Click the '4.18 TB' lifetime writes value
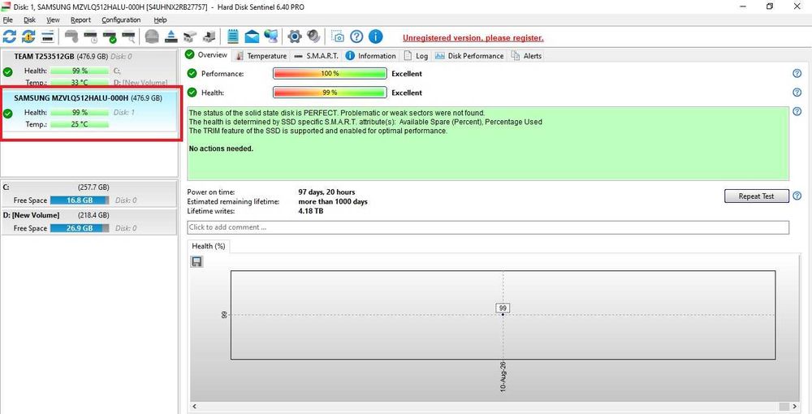This screenshot has height=414, width=812. click(311, 210)
